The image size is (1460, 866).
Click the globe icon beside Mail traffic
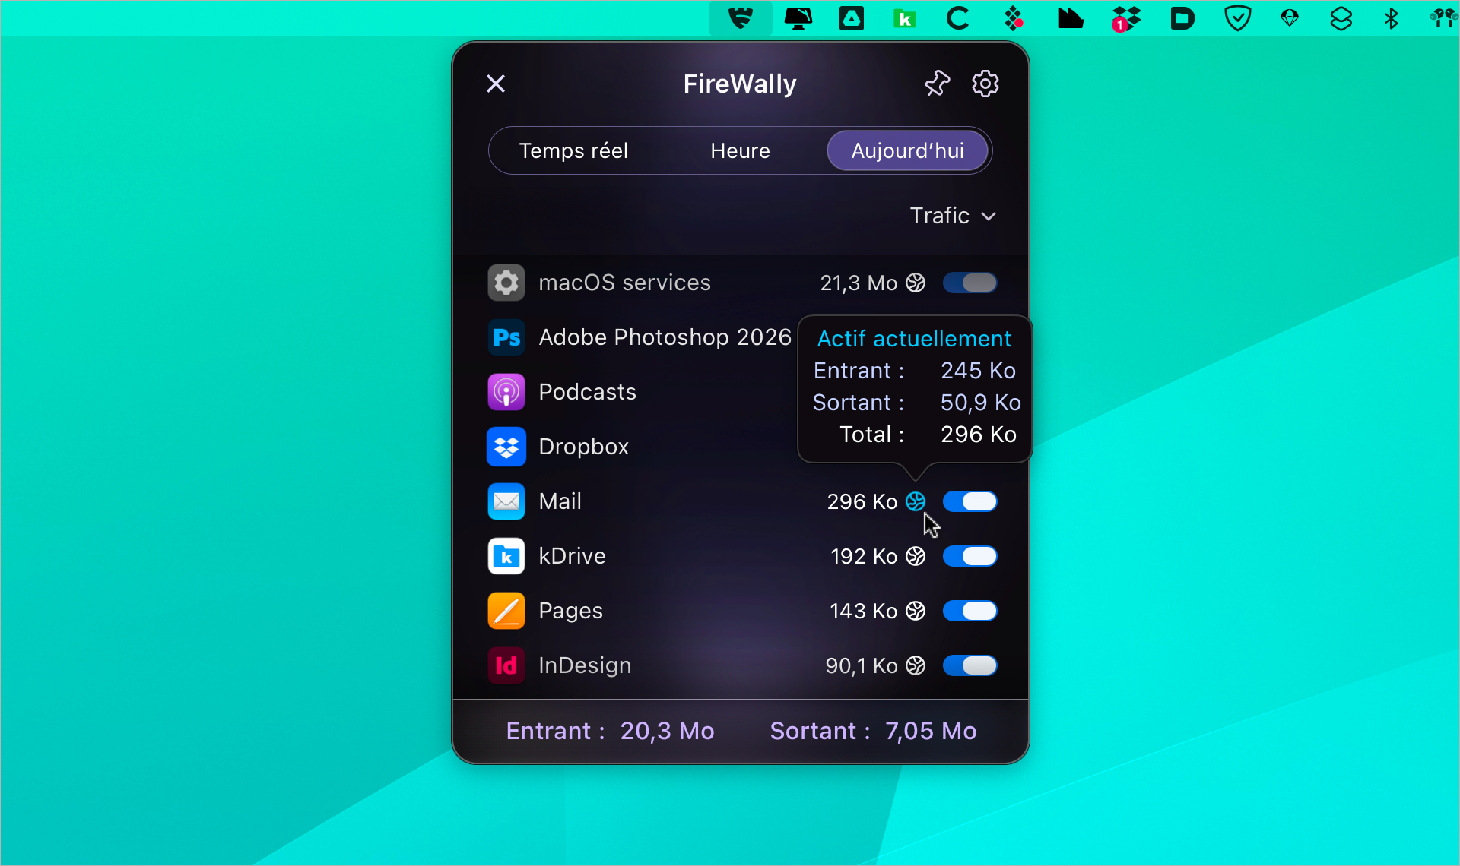[x=916, y=501]
